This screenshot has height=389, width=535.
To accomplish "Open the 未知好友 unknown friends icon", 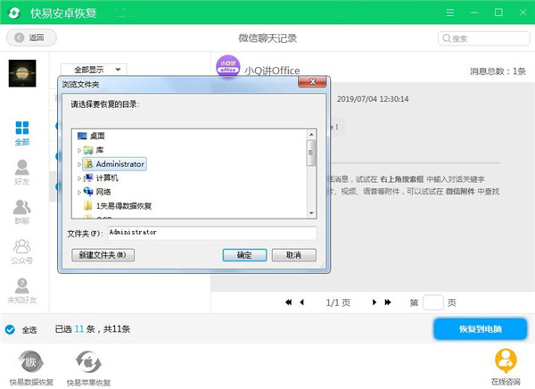I will point(22,286).
